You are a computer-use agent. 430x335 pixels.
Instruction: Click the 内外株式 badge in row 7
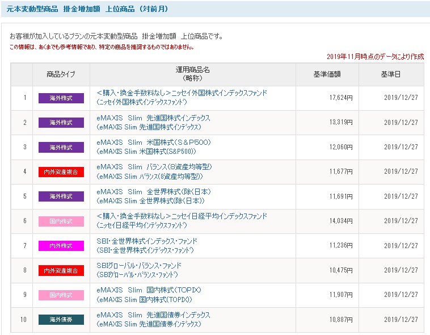[61, 245]
